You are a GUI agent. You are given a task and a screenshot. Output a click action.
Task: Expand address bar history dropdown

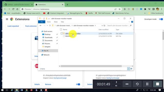point(102,26)
